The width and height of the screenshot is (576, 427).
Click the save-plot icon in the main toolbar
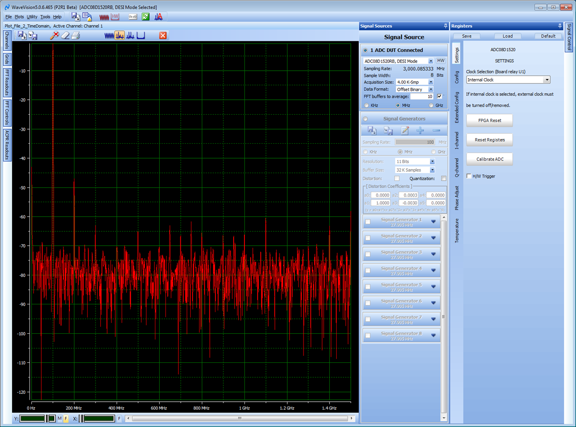click(x=75, y=16)
